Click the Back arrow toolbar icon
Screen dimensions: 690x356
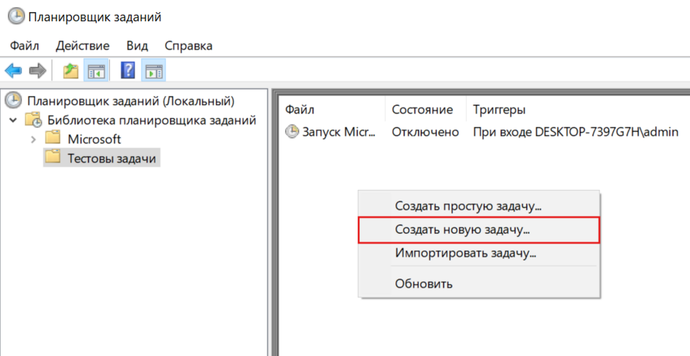[x=13, y=71]
